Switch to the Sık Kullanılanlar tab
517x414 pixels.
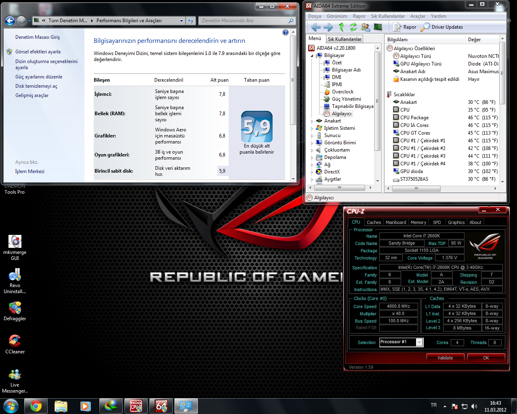click(345, 39)
